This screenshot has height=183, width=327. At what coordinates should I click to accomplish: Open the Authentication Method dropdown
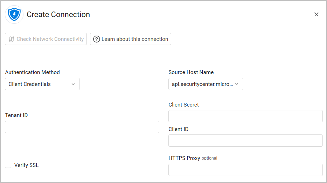[42, 84]
